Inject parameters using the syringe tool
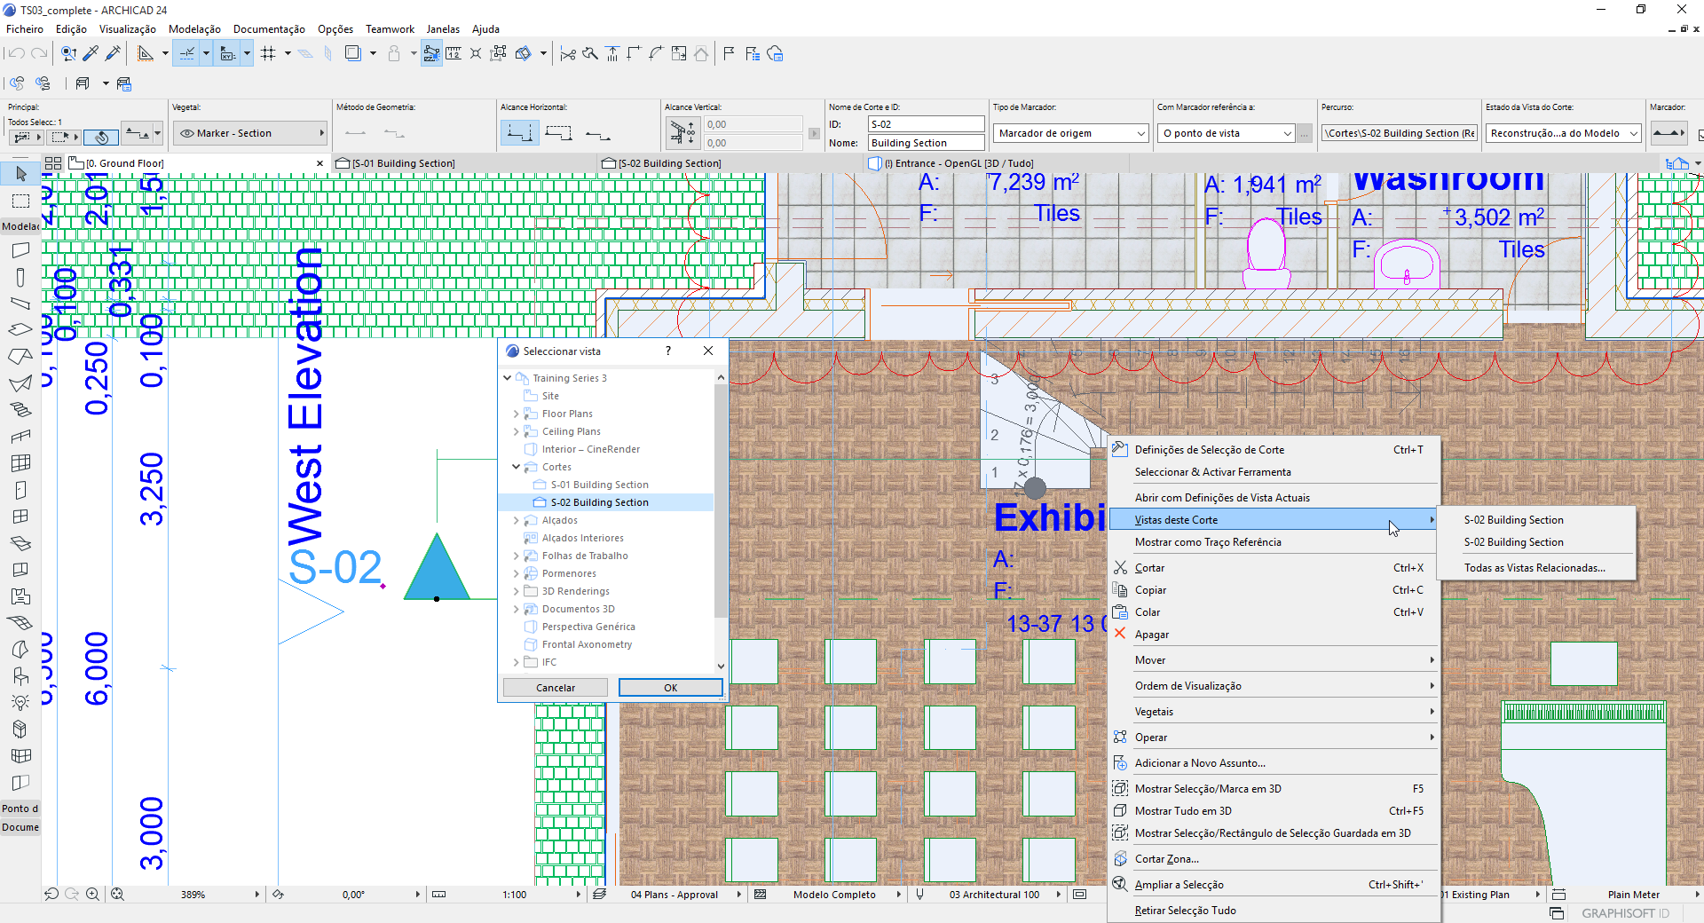 pos(114,53)
